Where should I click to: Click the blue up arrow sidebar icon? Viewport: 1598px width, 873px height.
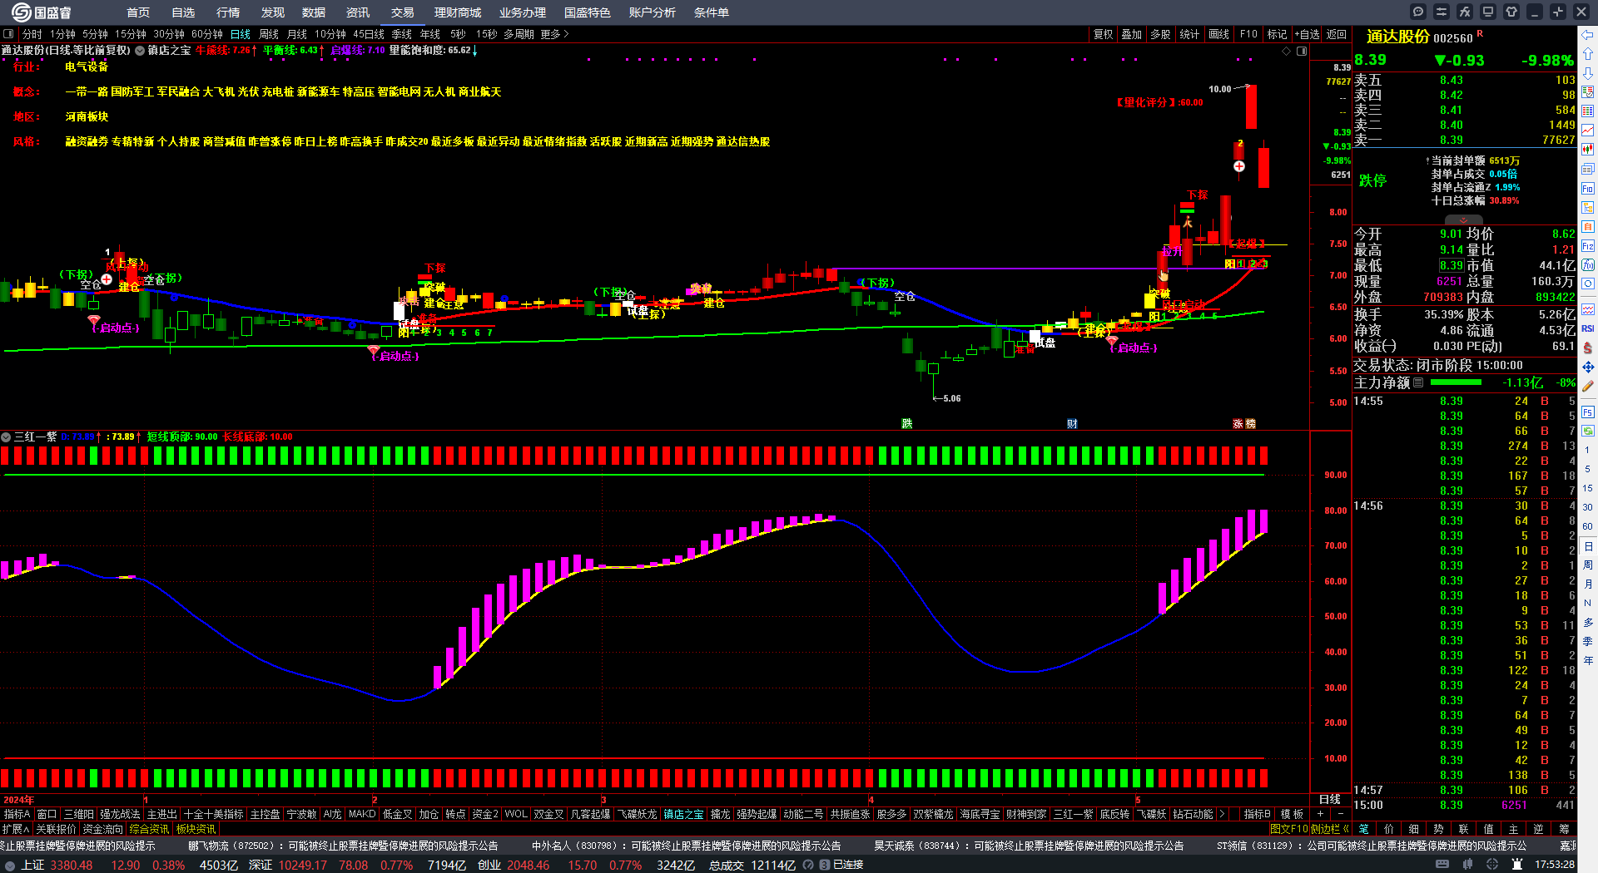(x=1588, y=53)
